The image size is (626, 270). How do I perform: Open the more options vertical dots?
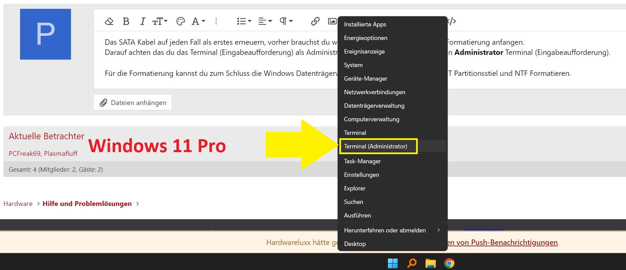216,21
